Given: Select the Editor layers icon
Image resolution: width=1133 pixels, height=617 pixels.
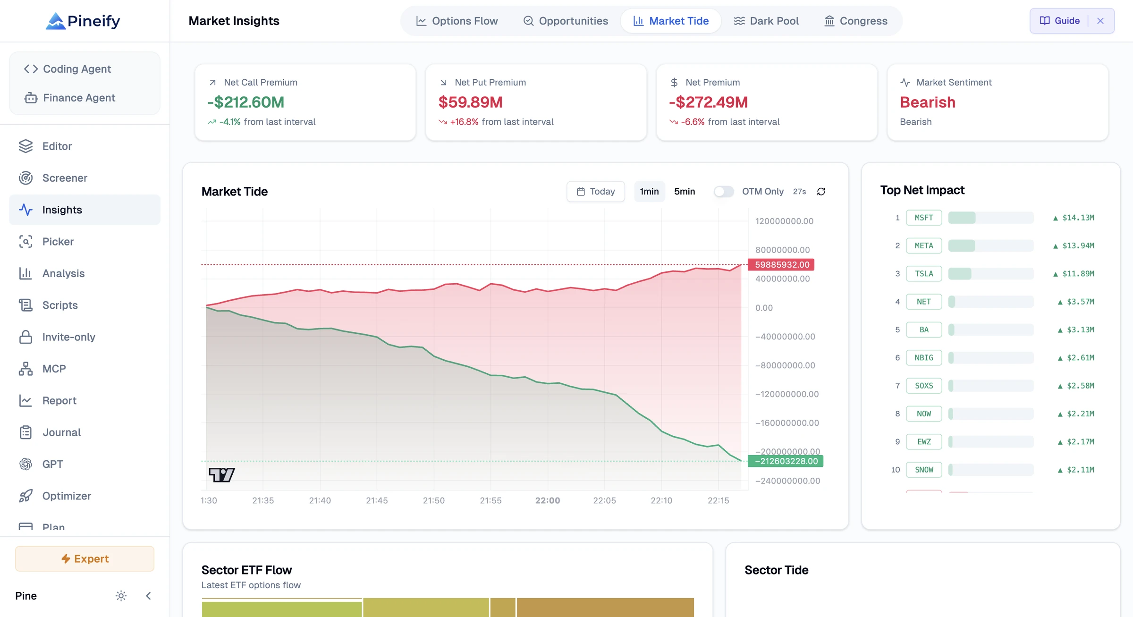Looking at the screenshot, I should (x=25, y=146).
